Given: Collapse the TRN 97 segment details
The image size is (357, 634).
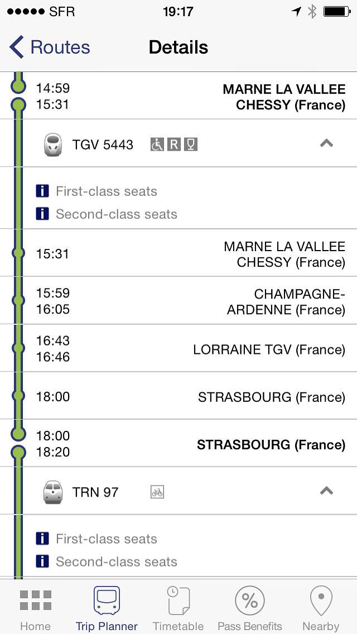Looking at the screenshot, I should tap(326, 491).
